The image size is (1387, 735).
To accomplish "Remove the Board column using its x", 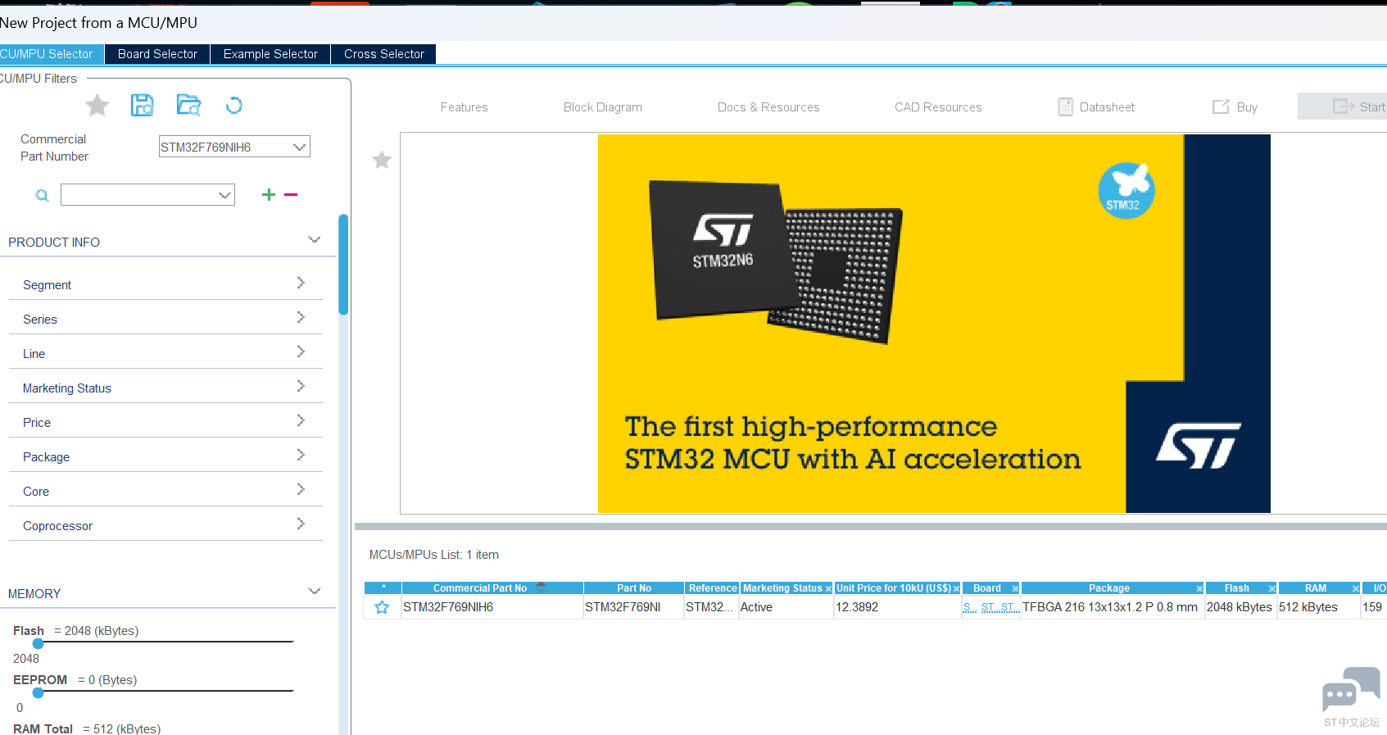I will click(1015, 588).
